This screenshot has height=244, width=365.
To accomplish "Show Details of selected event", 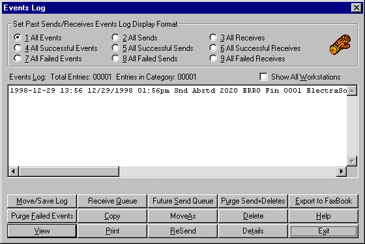I will (x=253, y=231).
